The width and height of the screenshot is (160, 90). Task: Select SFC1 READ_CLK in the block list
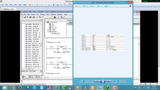(33, 45)
